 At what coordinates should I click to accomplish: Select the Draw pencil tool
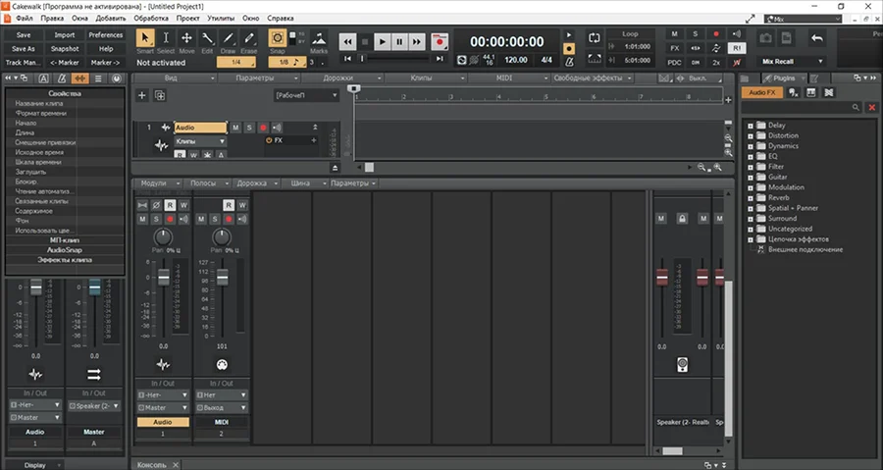228,37
